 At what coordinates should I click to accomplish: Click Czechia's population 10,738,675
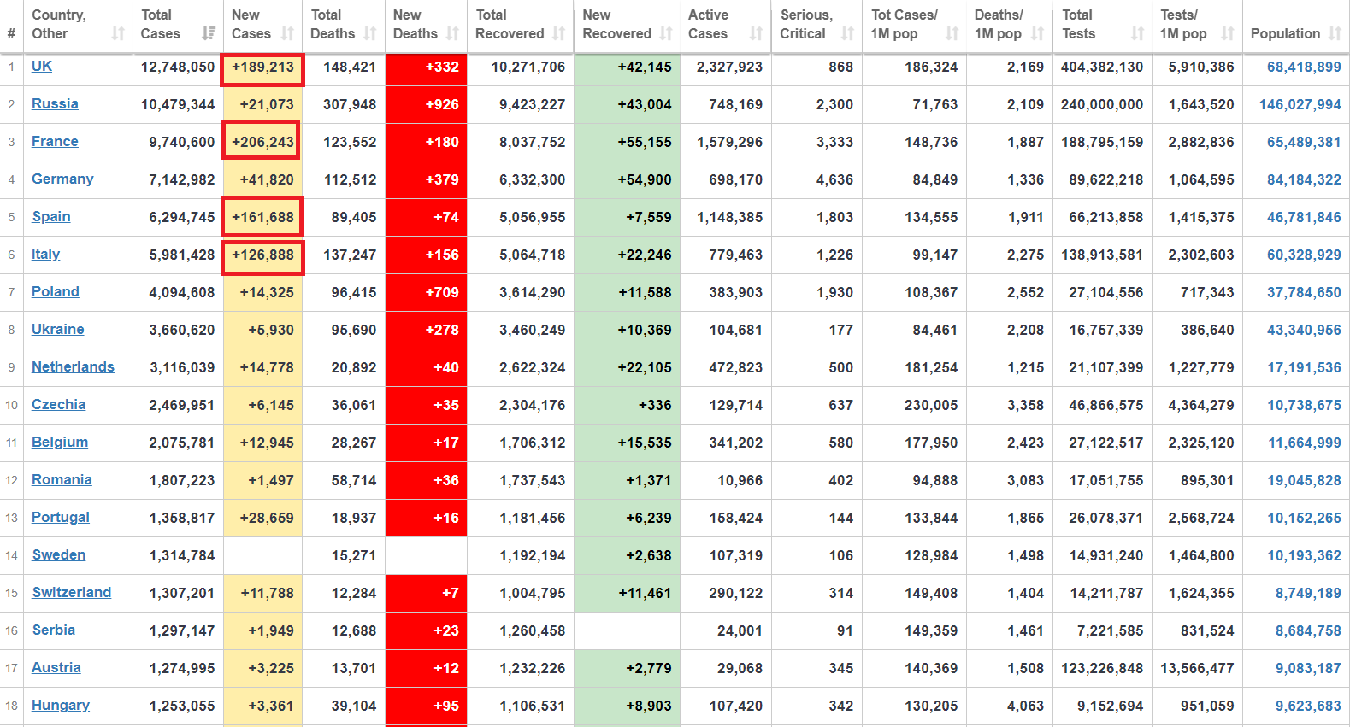click(1304, 405)
